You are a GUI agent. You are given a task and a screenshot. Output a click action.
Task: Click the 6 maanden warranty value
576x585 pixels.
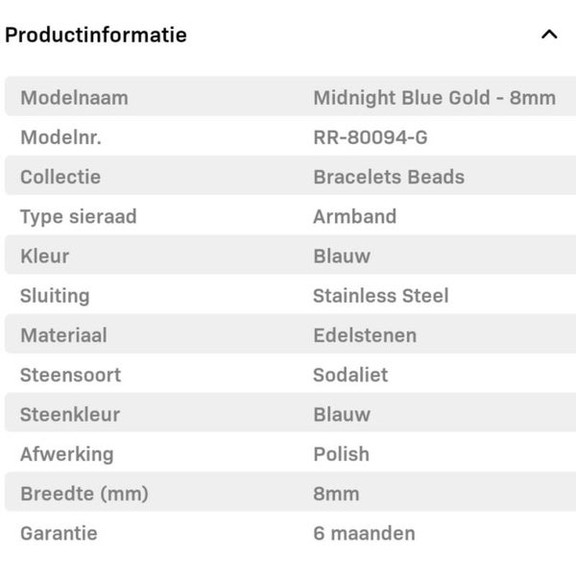(x=364, y=532)
